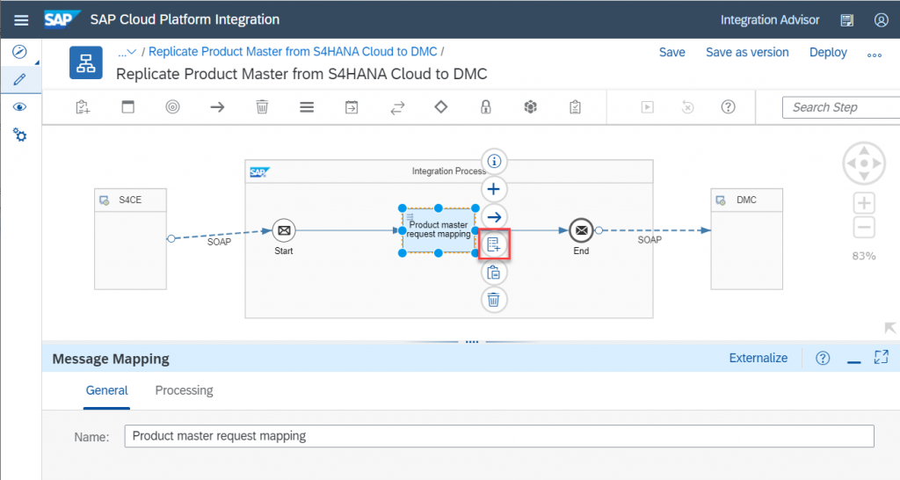Click the paste clipboard-plus toolbar icon
Viewport: 900px width, 480px height.
pyautogui.click(x=83, y=106)
